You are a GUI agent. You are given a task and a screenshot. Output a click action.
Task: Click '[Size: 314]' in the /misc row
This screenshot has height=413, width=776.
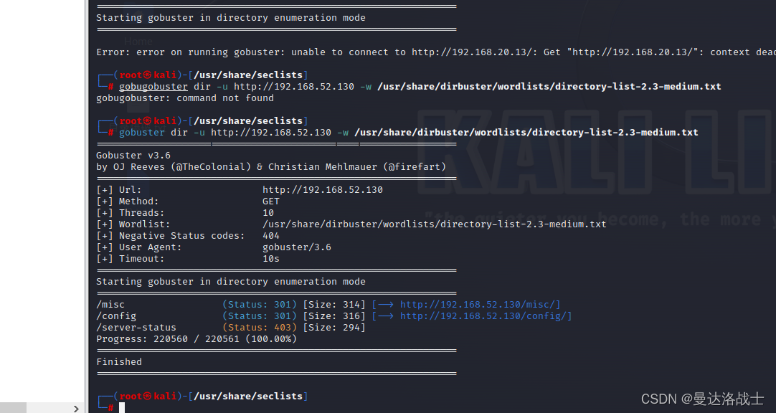click(334, 305)
